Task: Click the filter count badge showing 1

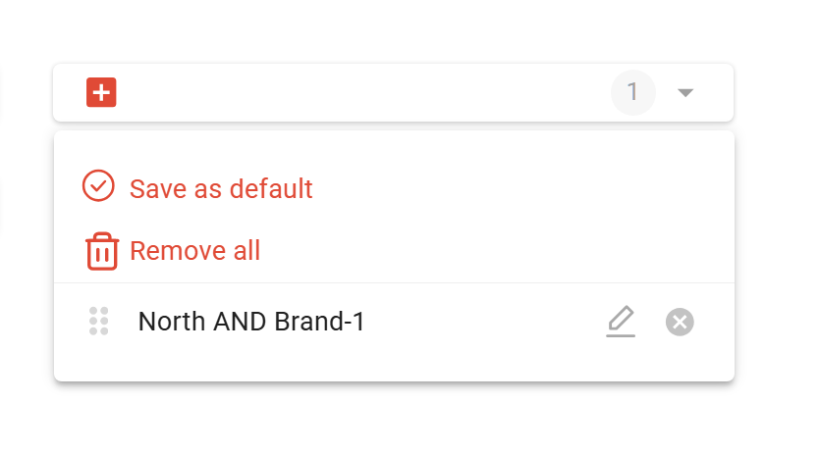Action: point(633,92)
